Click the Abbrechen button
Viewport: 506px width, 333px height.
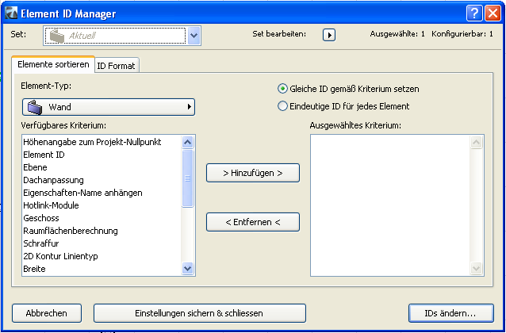pyautogui.click(x=47, y=313)
